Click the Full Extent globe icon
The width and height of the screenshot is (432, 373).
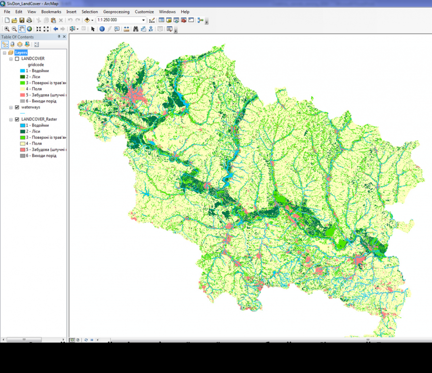(29, 29)
